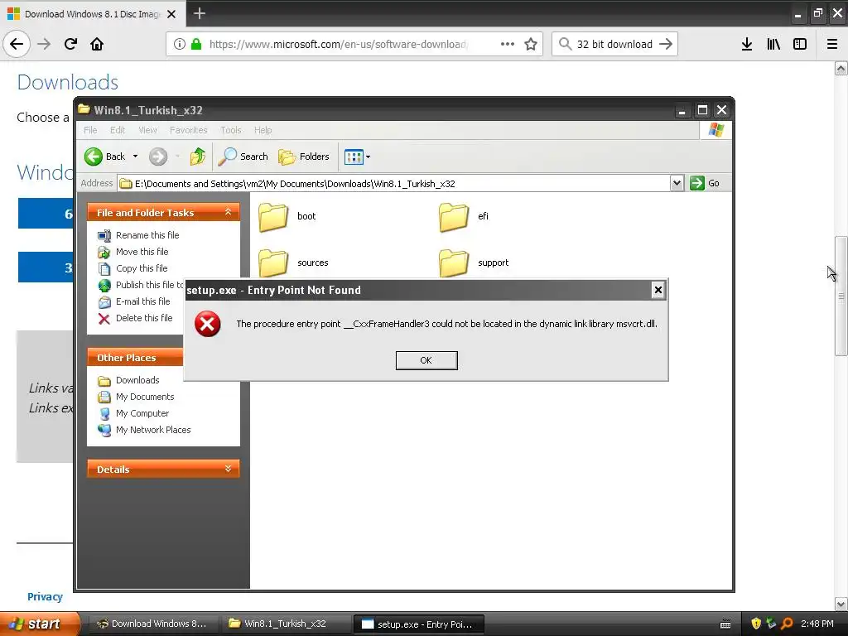Open the Favorites menu in Explorer

[188, 130]
